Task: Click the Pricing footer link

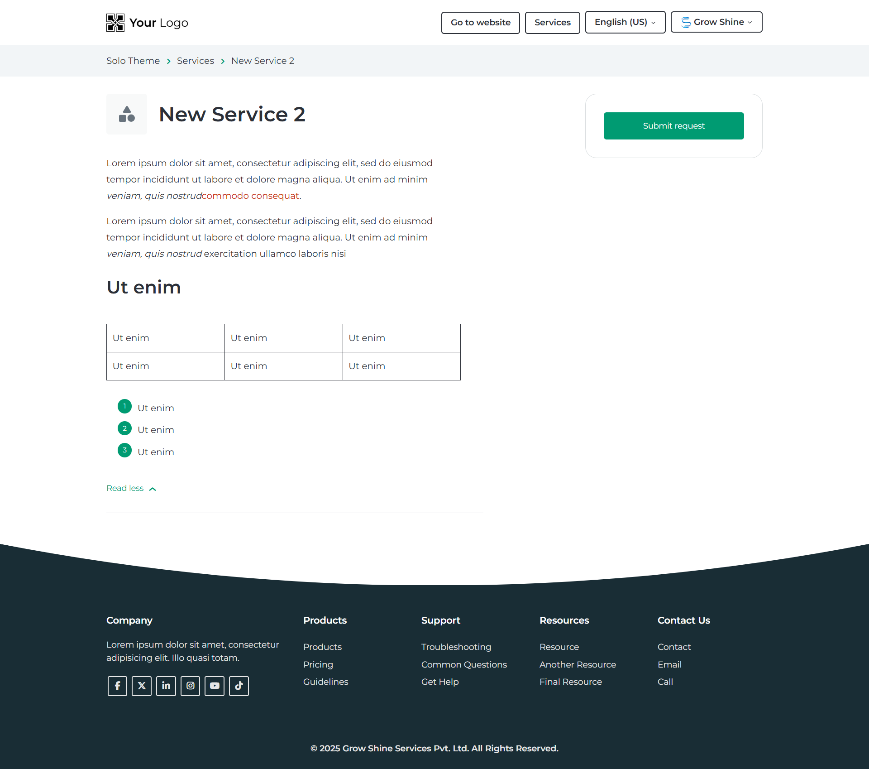Action: pyautogui.click(x=318, y=664)
